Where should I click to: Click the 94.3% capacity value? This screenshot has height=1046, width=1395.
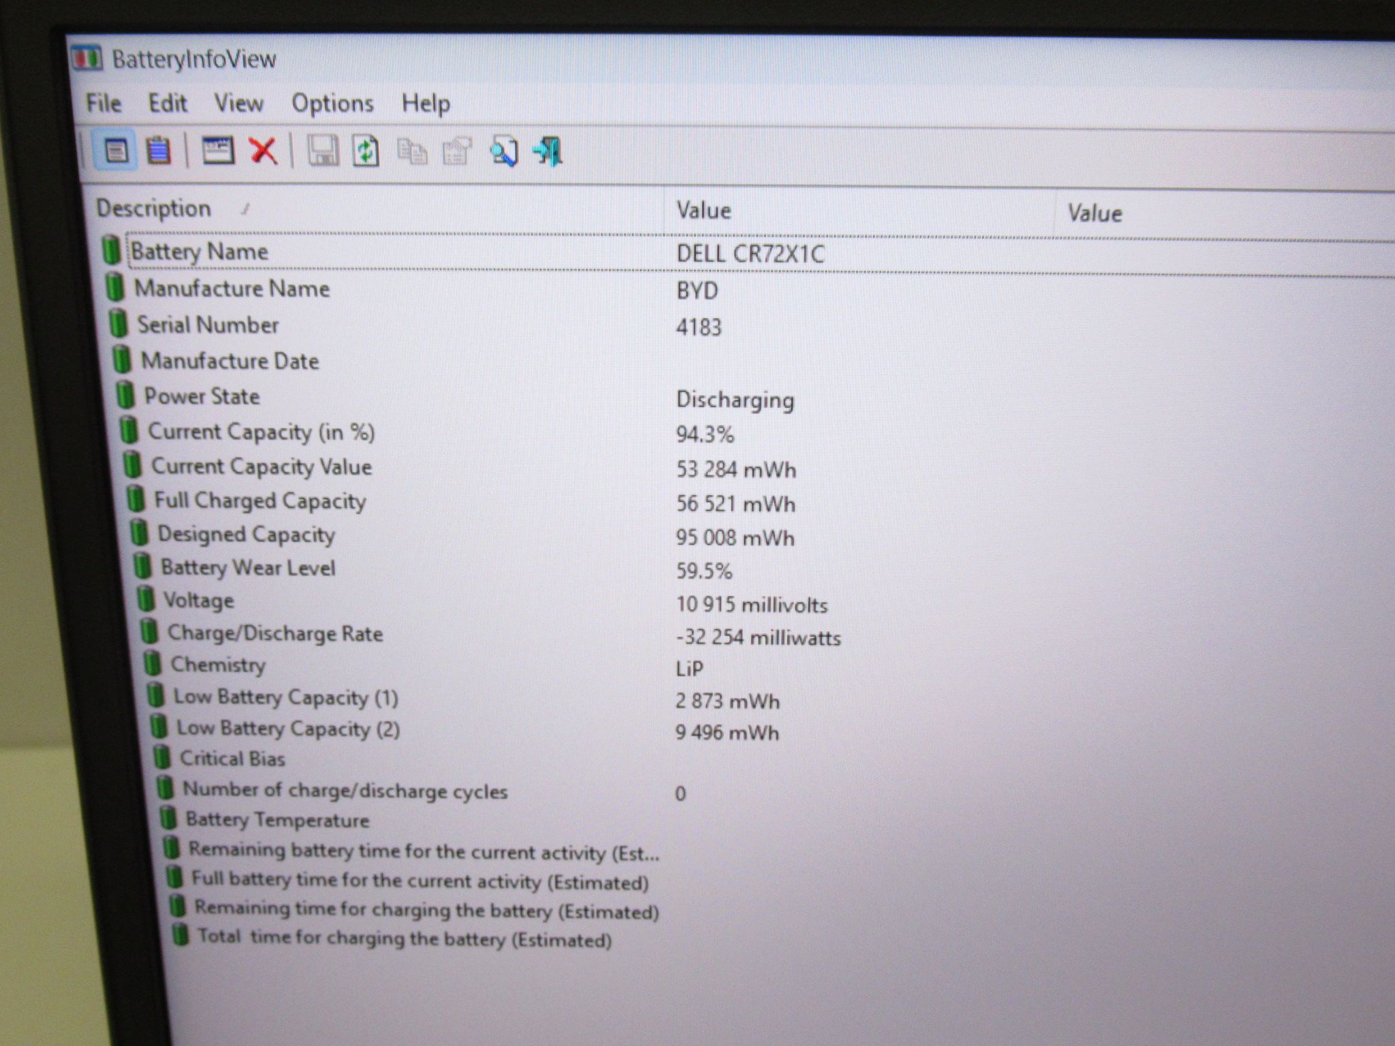[705, 434]
